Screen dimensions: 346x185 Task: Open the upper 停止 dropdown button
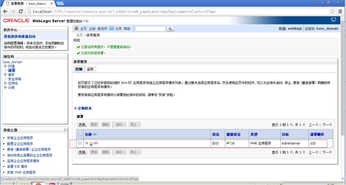(x=135, y=124)
